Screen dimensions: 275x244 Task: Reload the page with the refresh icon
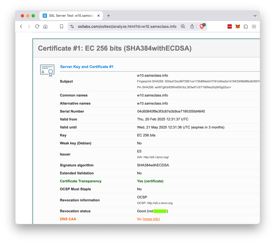point(37,26)
